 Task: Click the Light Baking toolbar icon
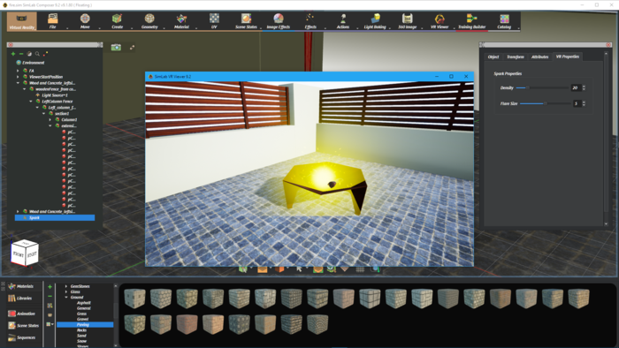tap(375, 21)
